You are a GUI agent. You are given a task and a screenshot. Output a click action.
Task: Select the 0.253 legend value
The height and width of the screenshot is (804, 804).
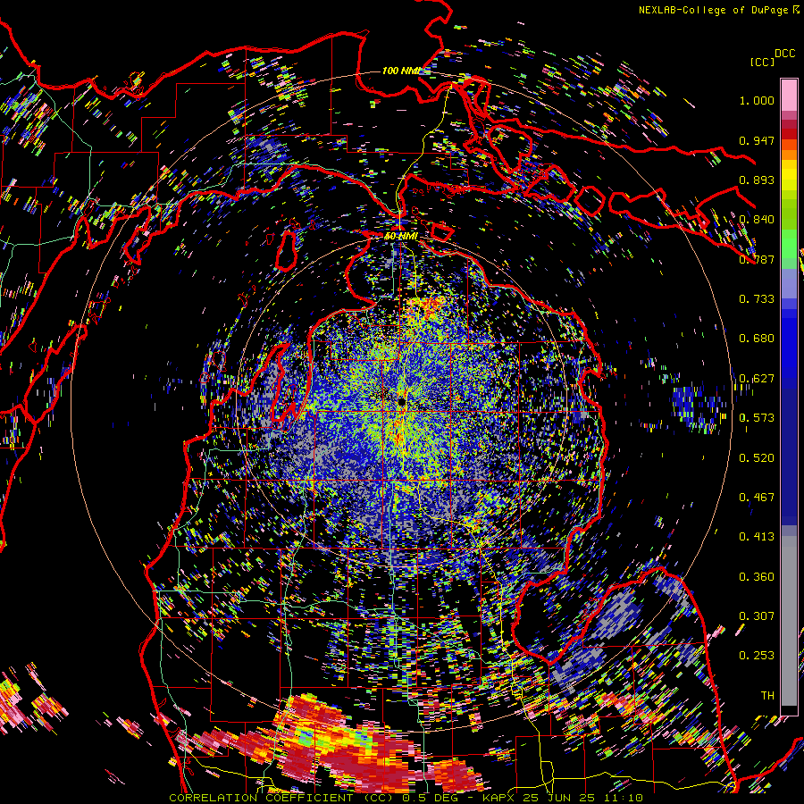pos(757,656)
